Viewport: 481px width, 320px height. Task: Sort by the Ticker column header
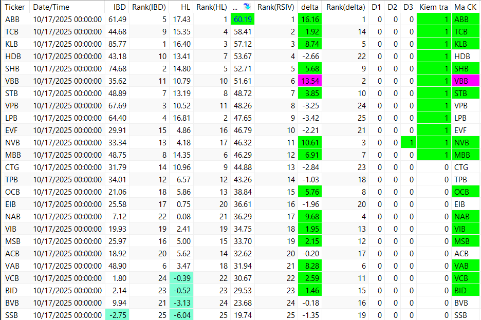[x=15, y=7]
